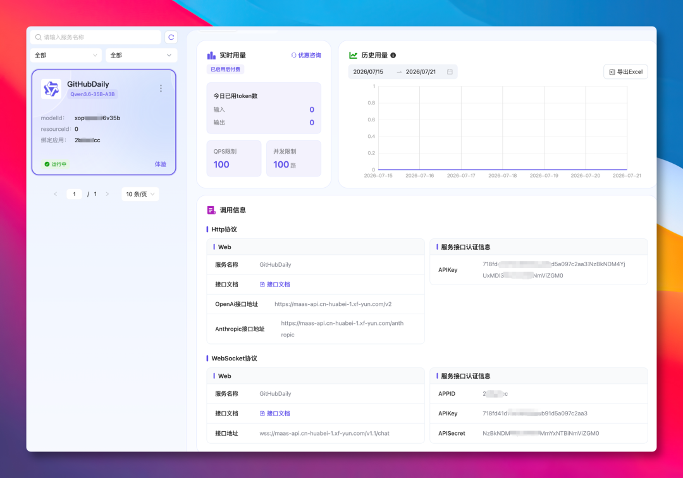Open the three-dot menu on GitHubDaily card

(161, 89)
